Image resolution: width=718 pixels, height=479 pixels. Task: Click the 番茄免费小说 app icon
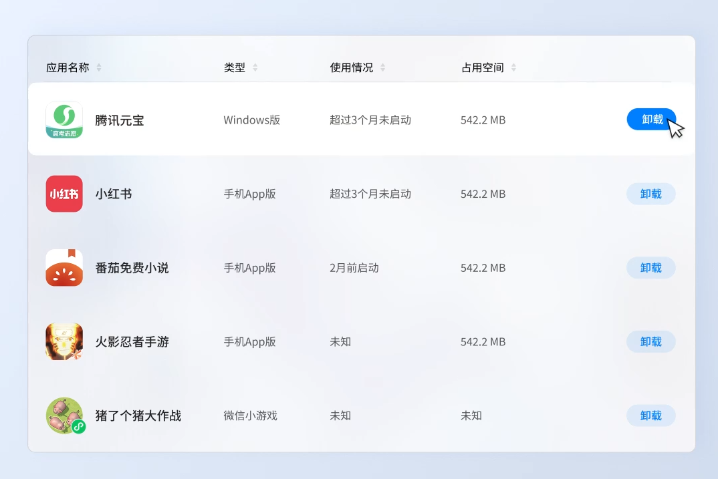coord(64,268)
